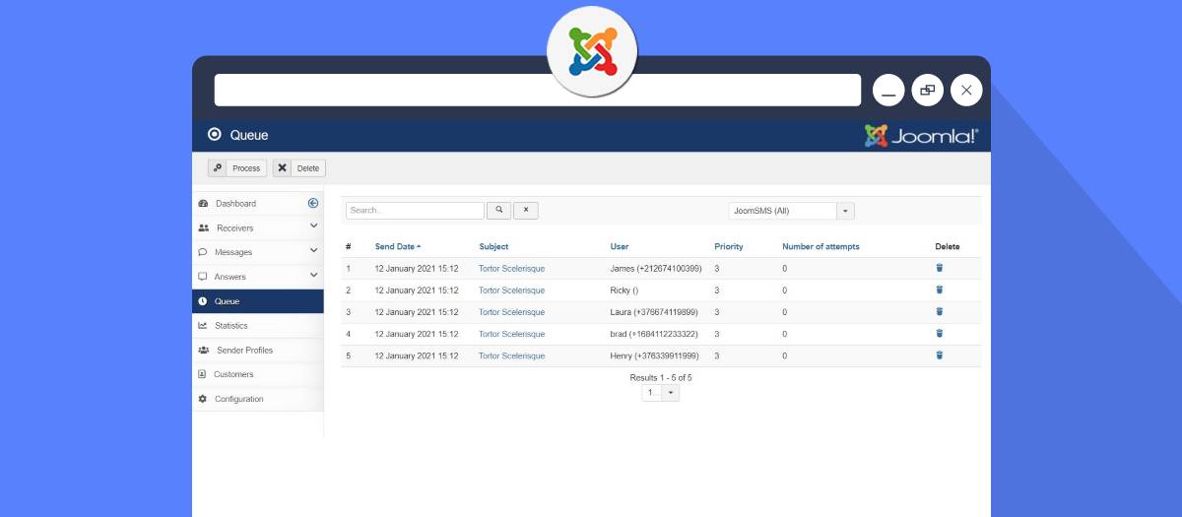Image resolution: width=1182 pixels, height=517 pixels.
Task: Restore the mock browser window
Action: pyautogui.click(x=927, y=90)
